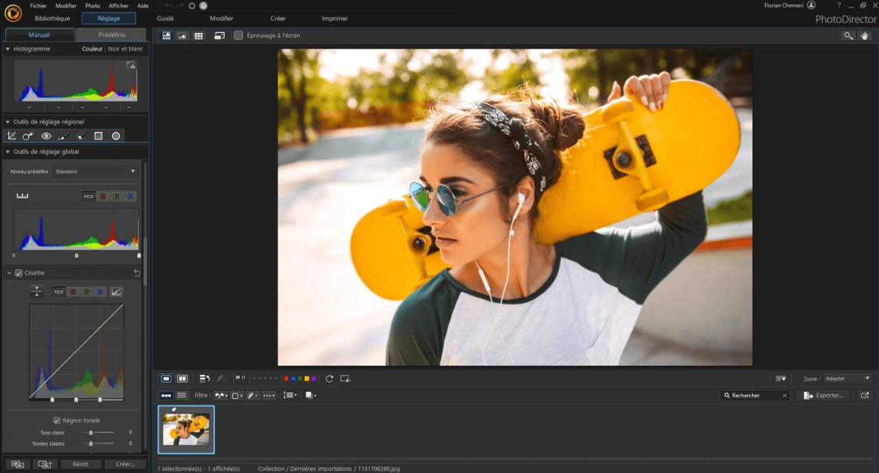Switch to grid view mode

198,35
